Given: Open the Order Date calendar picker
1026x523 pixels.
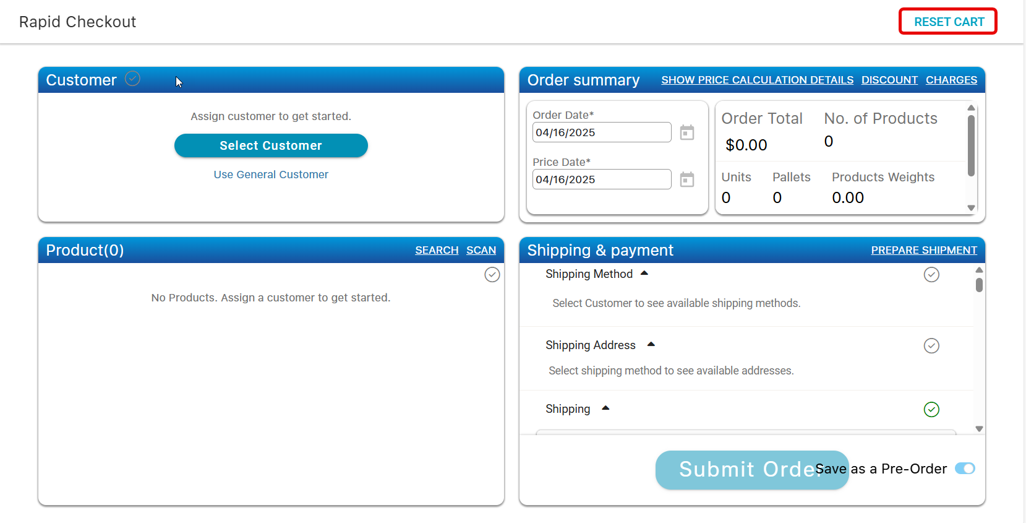Looking at the screenshot, I should coord(686,132).
